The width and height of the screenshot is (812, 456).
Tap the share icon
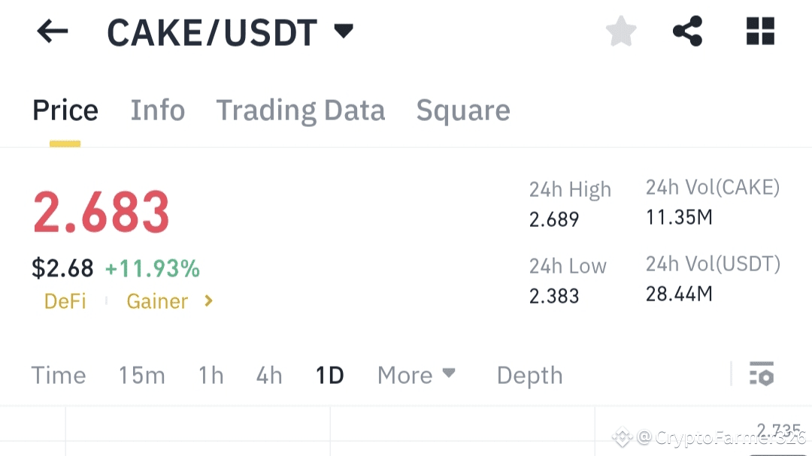click(x=687, y=32)
